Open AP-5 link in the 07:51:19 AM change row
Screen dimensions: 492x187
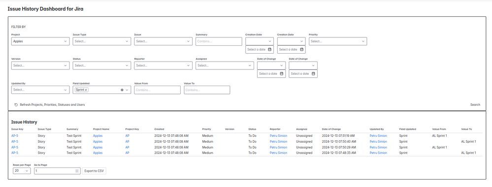pos(14,136)
